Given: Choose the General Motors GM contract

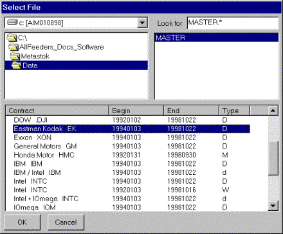Looking at the screenshot, I should click(x=131, y=146).
